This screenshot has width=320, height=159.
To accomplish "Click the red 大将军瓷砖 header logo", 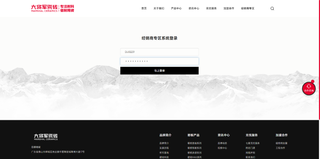I will [x=52, y=8].
